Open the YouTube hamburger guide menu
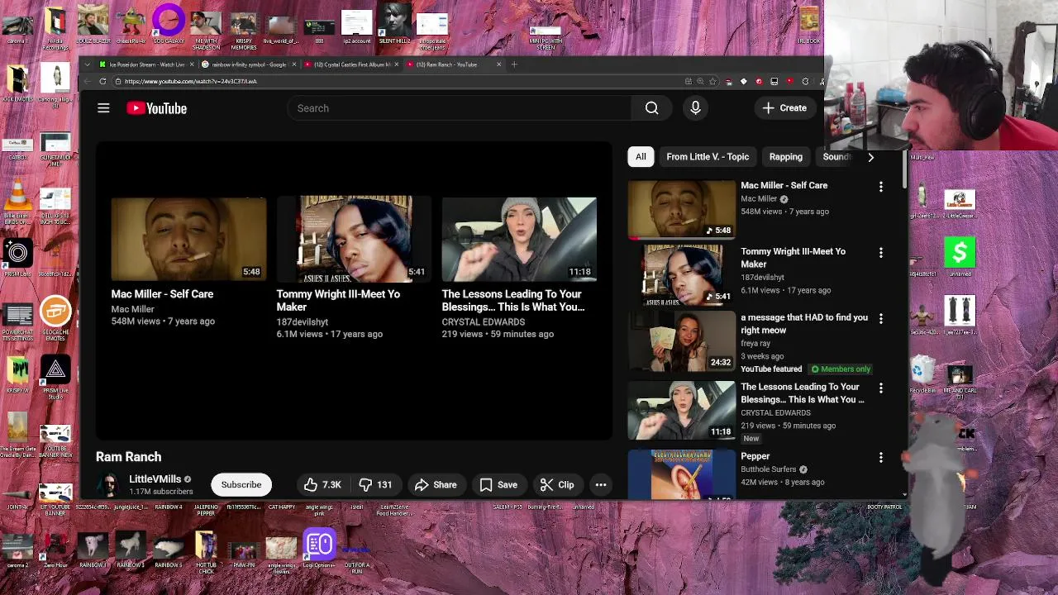Screen dimensions: 1058x595 pyautogui.click(x=103, y=108)
